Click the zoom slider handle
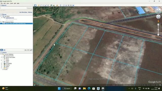Viewport: 162px width, 91px height. pos(158,30)
